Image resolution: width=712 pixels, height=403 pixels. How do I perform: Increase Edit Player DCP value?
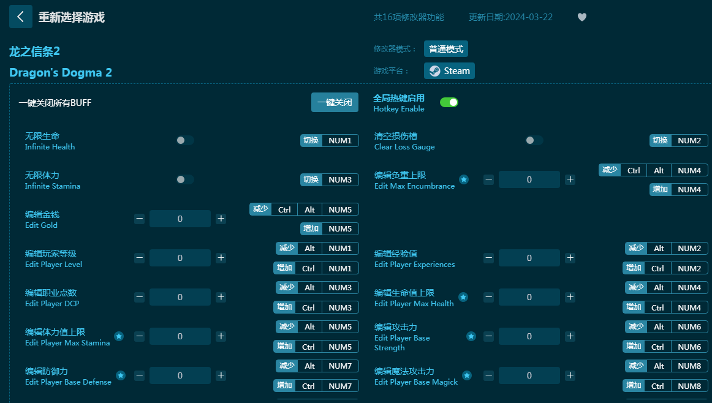[x=221, y=297]
